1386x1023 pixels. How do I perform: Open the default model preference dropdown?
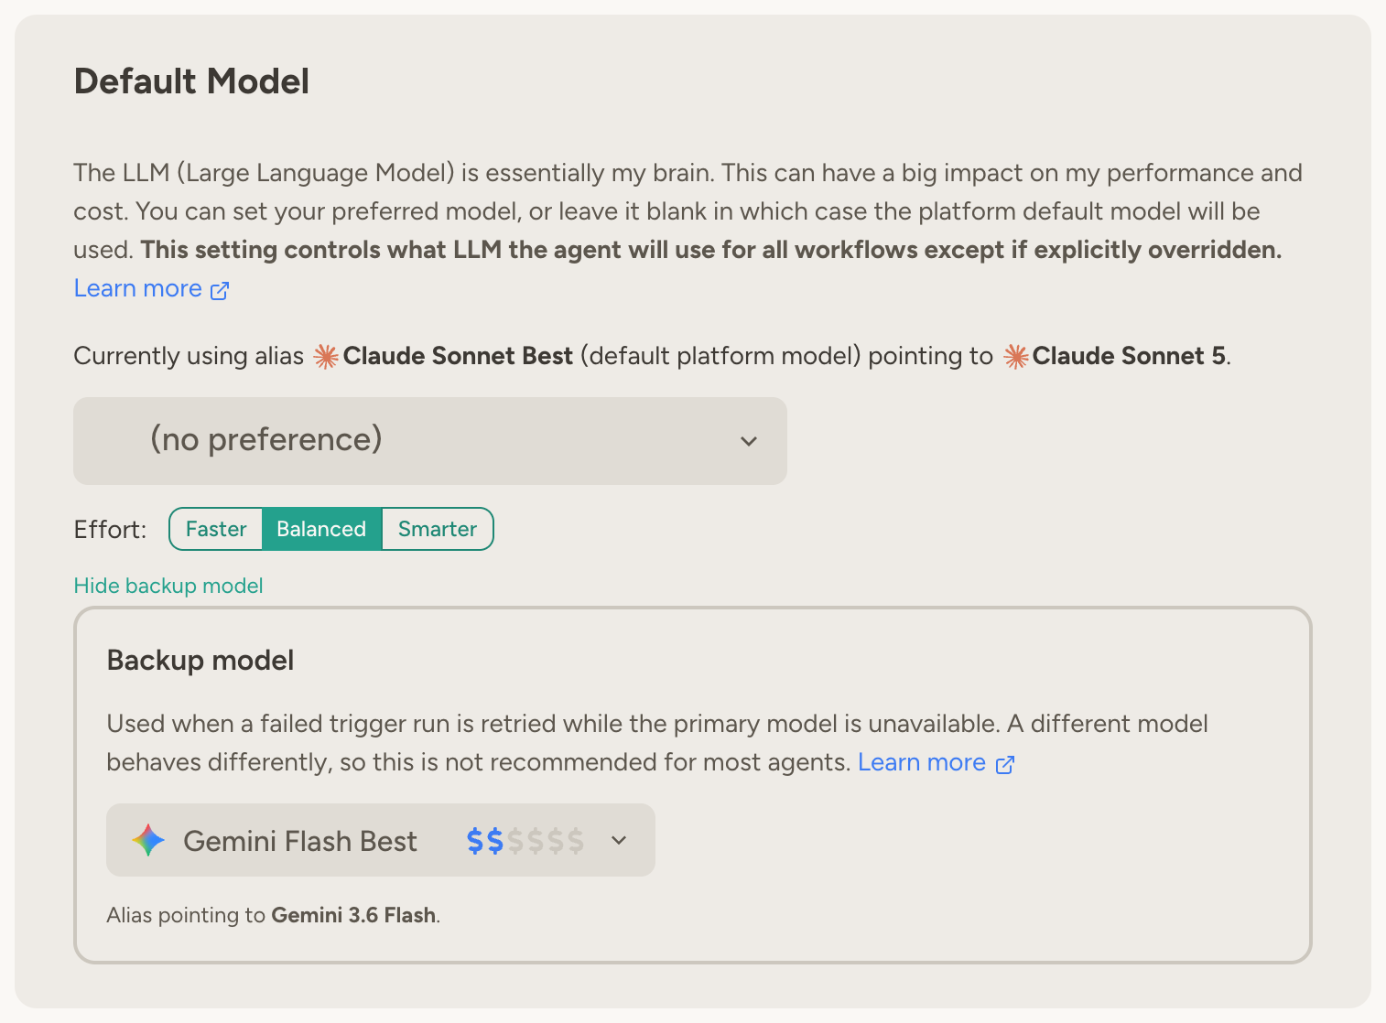[x=429, y=440]
